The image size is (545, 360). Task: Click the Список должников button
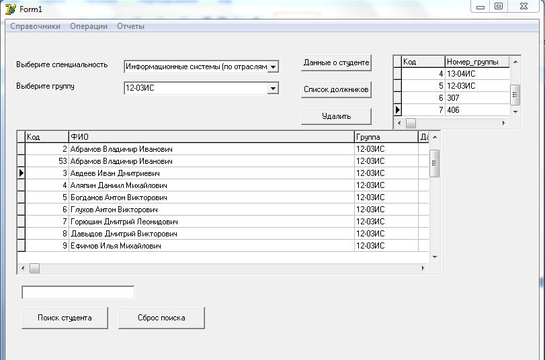[336, 89]
